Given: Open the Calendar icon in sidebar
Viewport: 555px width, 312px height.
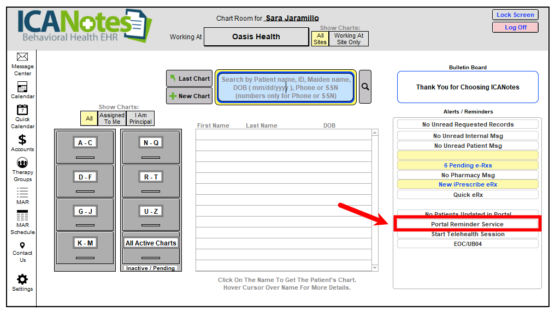Looking at the screenshot, I should (x=22, y=87).
